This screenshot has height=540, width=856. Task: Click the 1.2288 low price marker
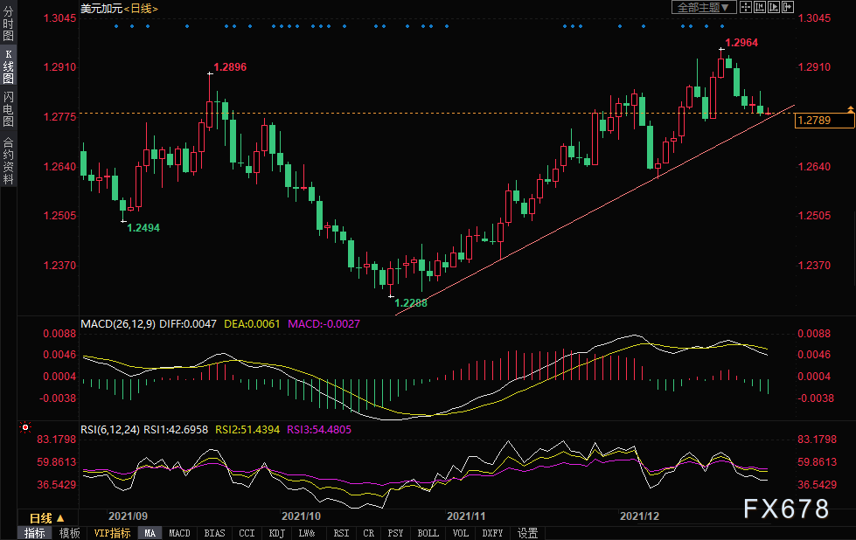click(x=412, y=302)
